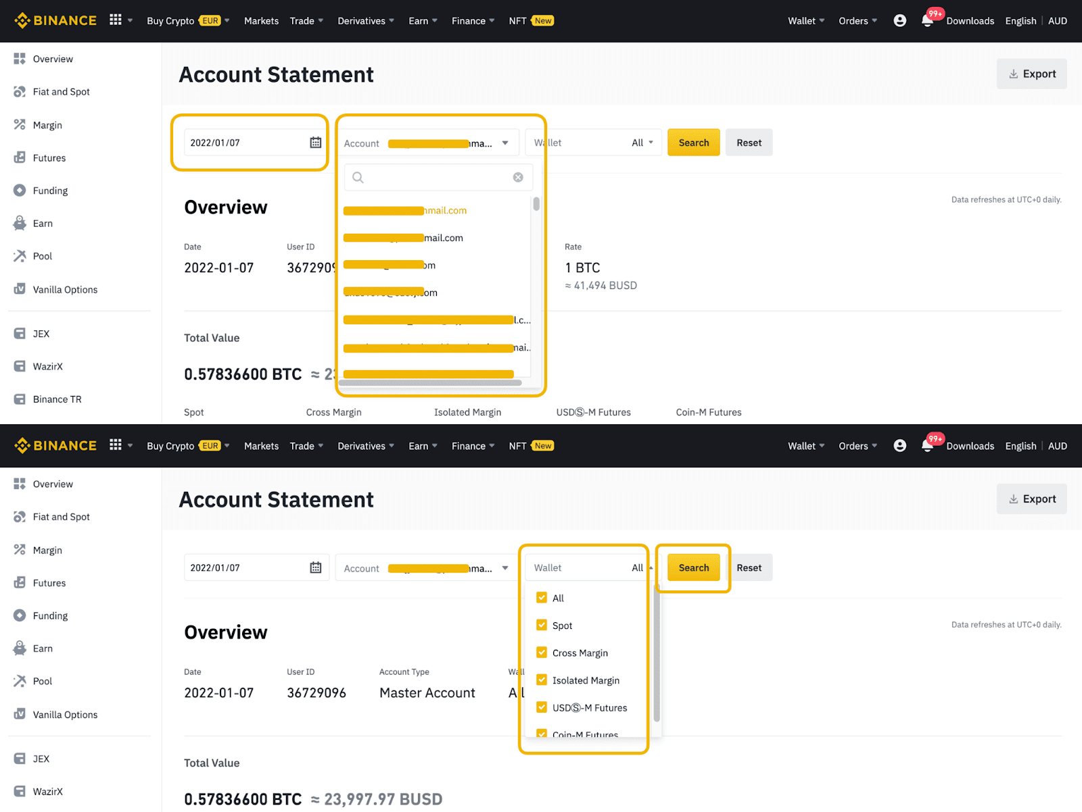This screenshot has height=812, width=1082.
Task: Clear account search with the X icon
Action: [x=518, y=177]
